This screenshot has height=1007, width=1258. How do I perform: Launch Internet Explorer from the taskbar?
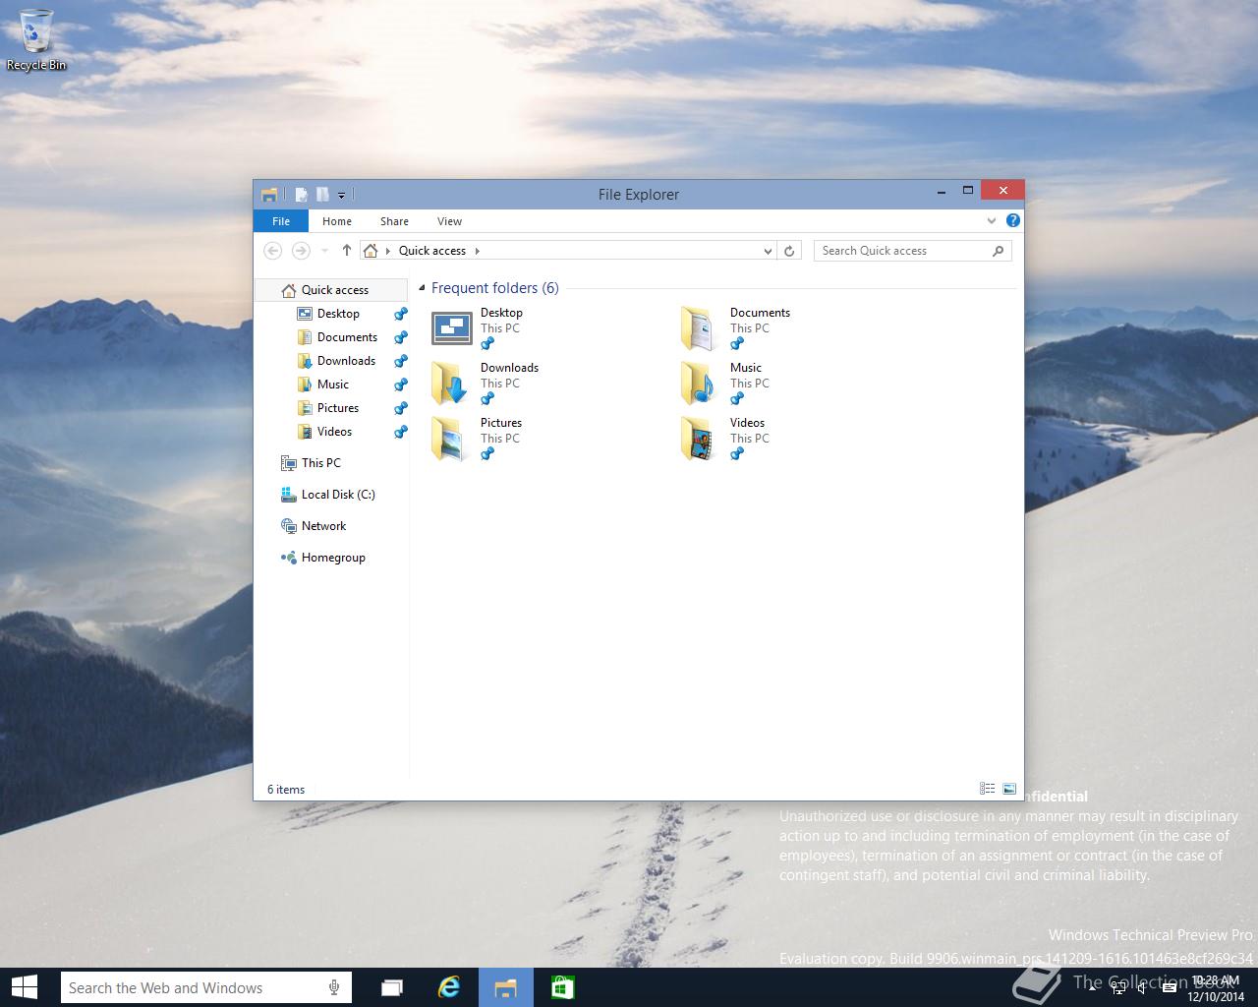[449, 987]
